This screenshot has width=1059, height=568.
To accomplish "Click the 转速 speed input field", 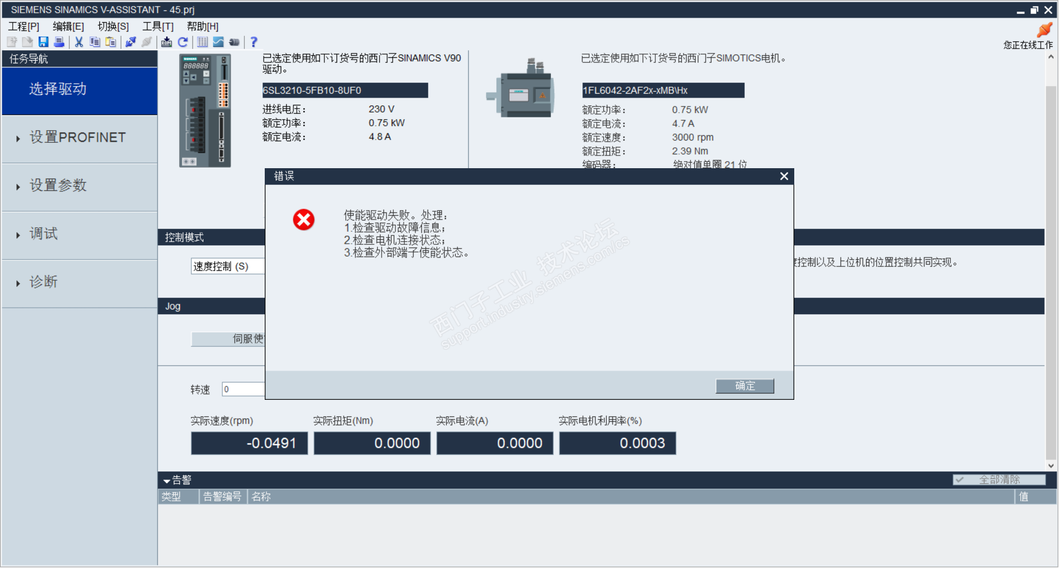I will tap(243, 389).
